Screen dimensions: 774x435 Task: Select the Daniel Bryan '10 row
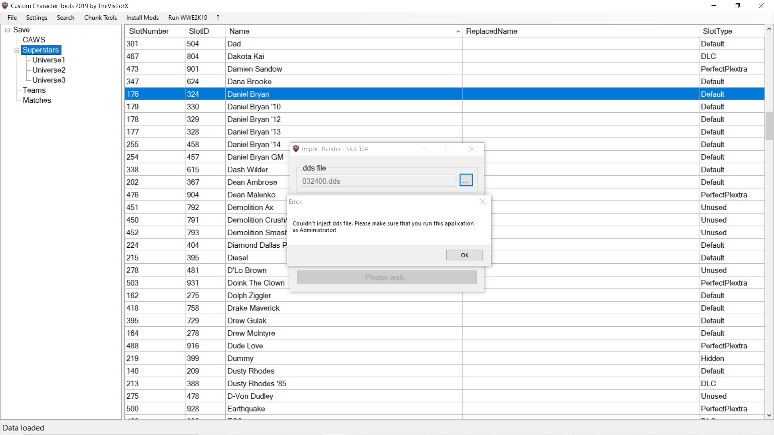tap(445, 107)
